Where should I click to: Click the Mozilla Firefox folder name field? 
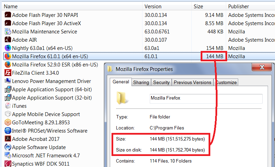click(206, 98)
